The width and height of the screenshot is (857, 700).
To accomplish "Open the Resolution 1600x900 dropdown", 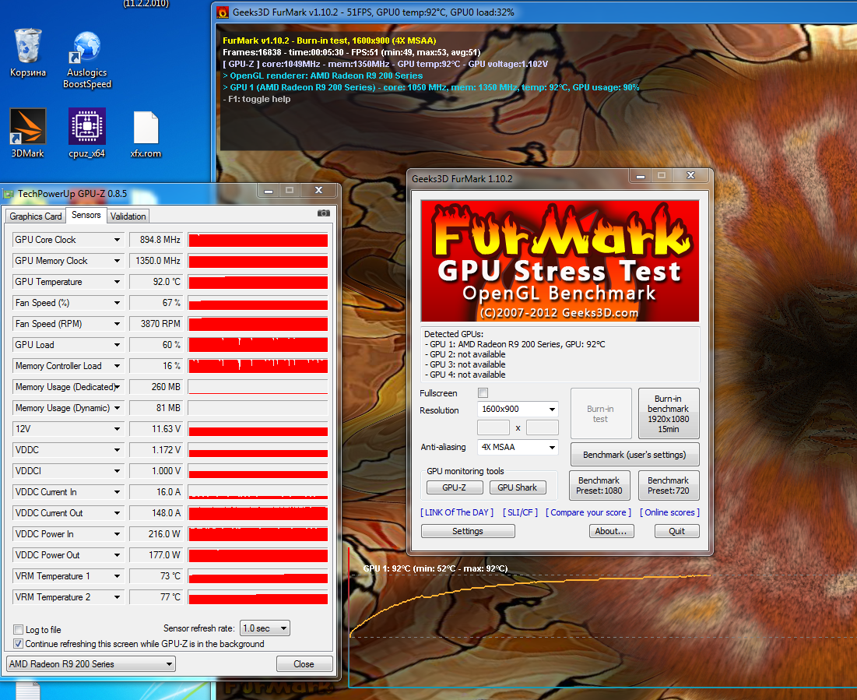I will pyautogui.click(x=518, y=409).
